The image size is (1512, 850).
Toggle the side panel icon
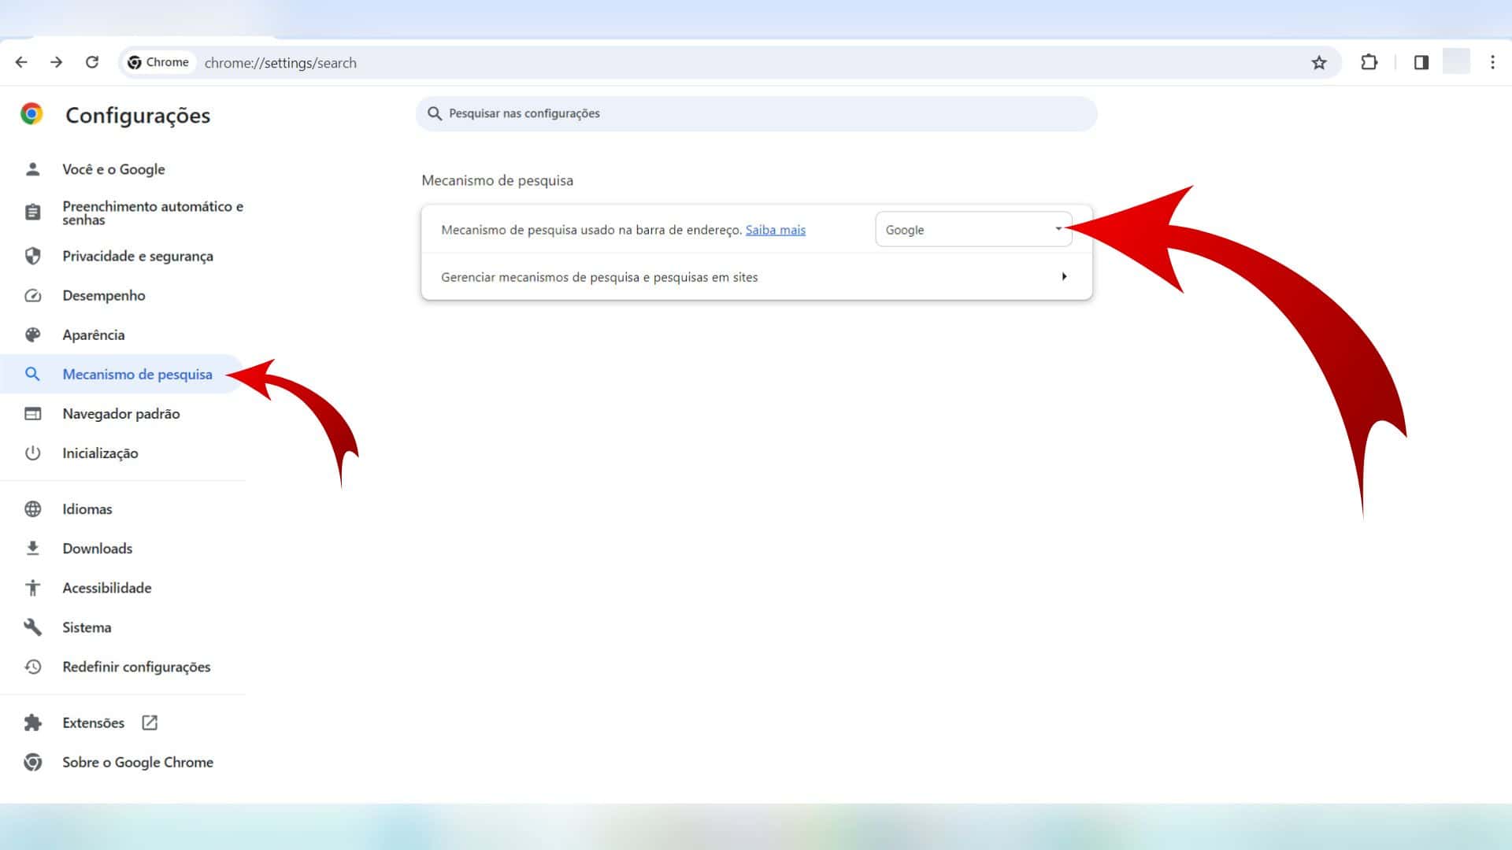(x=1421, y=63)
